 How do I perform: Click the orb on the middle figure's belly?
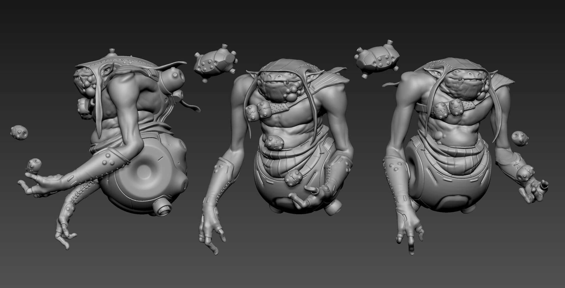point(274,143)
